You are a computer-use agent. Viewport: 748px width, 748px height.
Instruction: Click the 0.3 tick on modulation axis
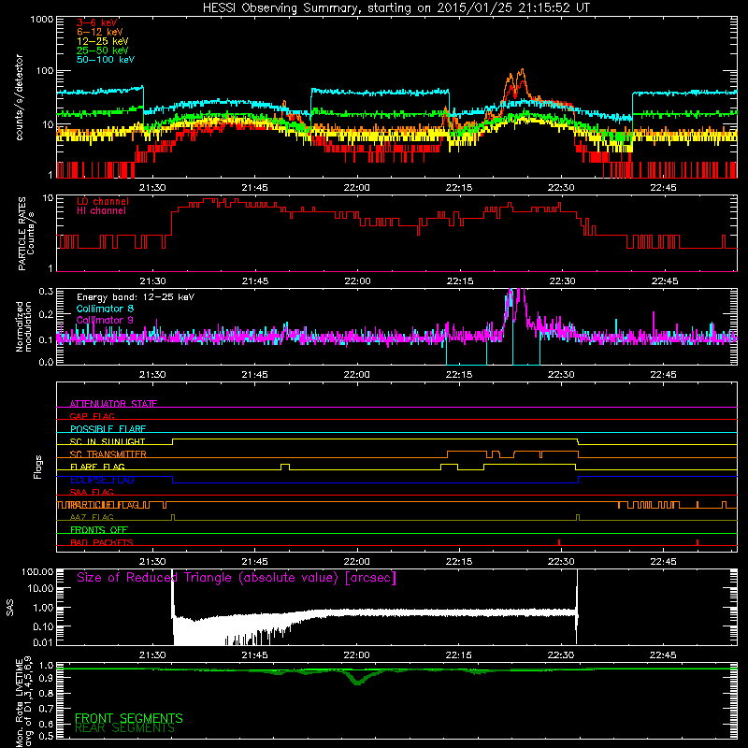click(46, 291)
